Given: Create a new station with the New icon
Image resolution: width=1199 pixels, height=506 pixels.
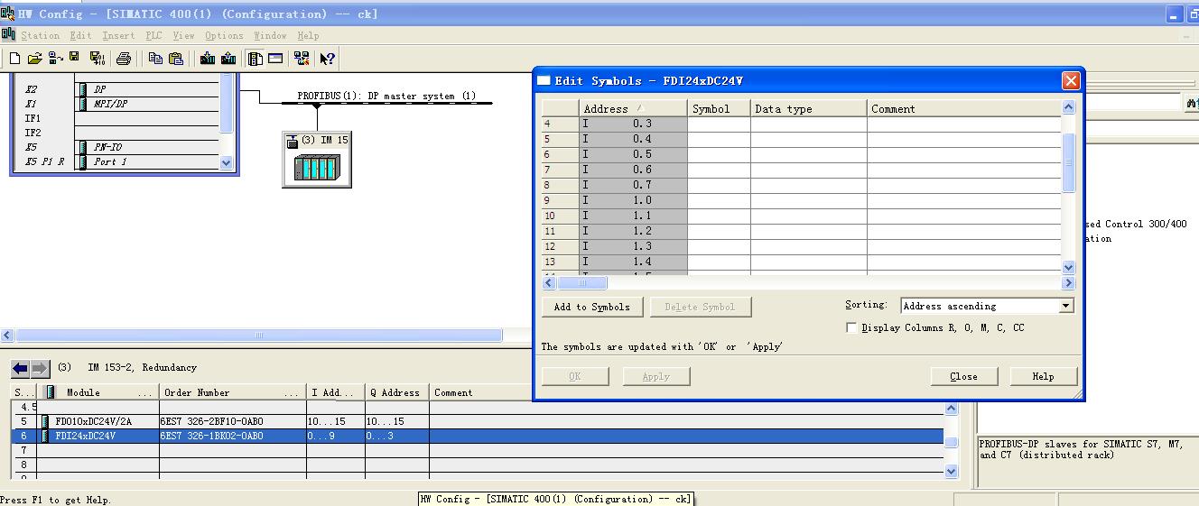Looking at the screenshot, I should pos(14,59).
